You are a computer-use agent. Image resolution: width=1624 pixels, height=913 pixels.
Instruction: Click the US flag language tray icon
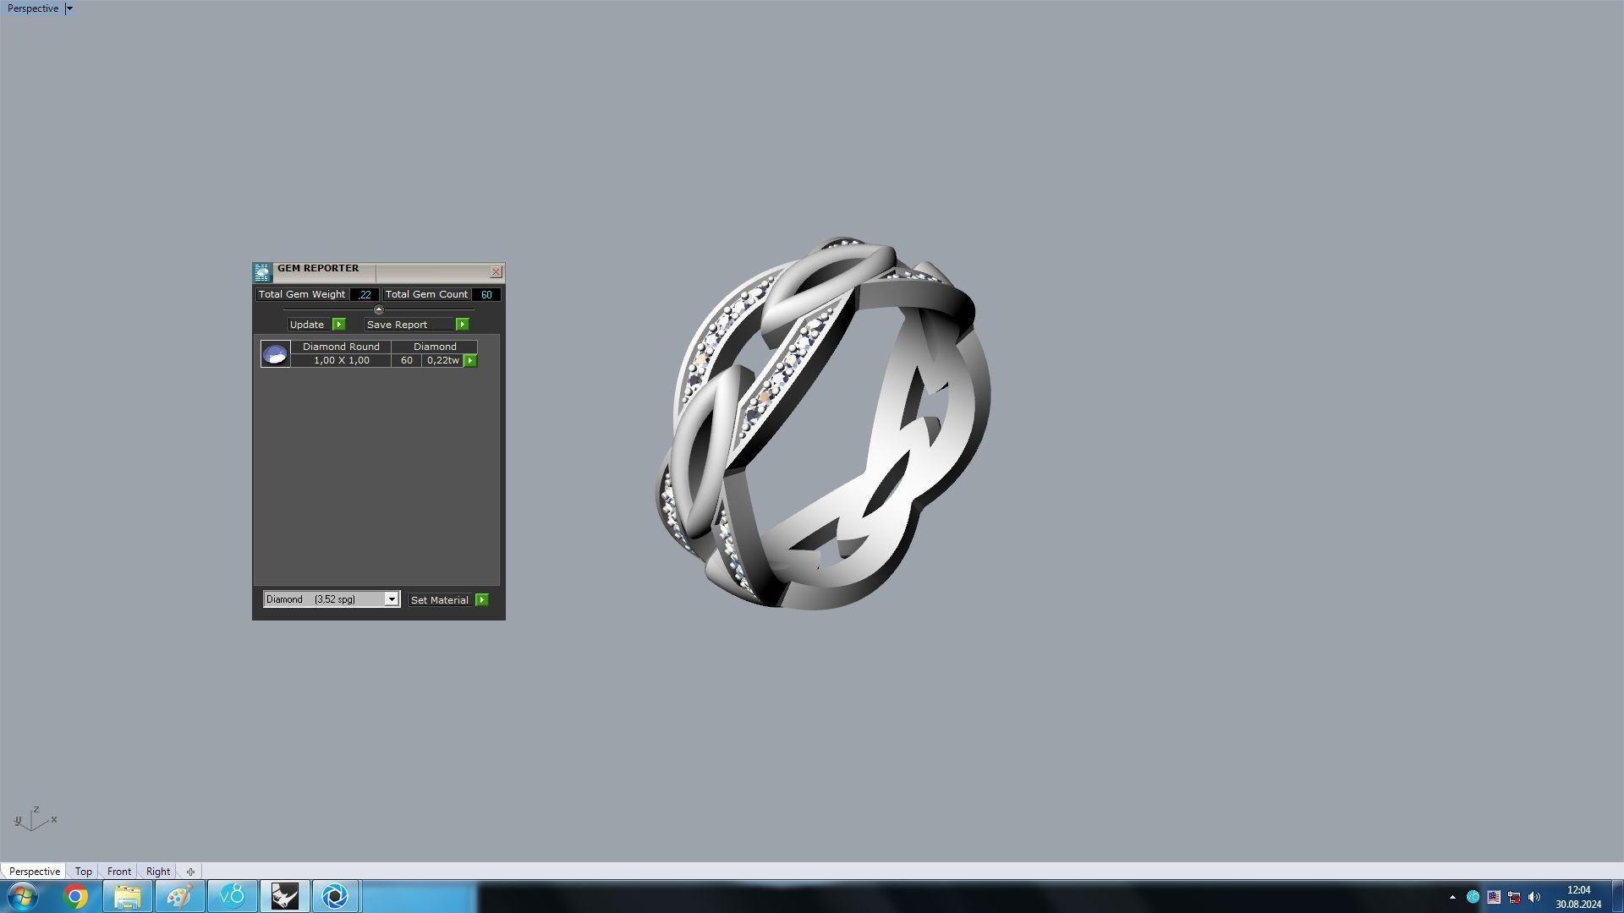(1494, 897)
